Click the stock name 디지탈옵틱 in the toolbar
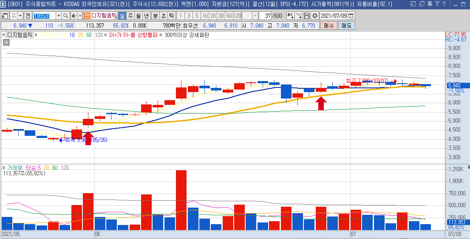Screen dimensions: 470x239 tap(104, 16)
